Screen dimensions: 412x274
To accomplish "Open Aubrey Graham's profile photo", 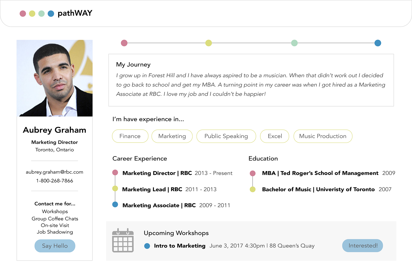I will (x=55, y=78).
